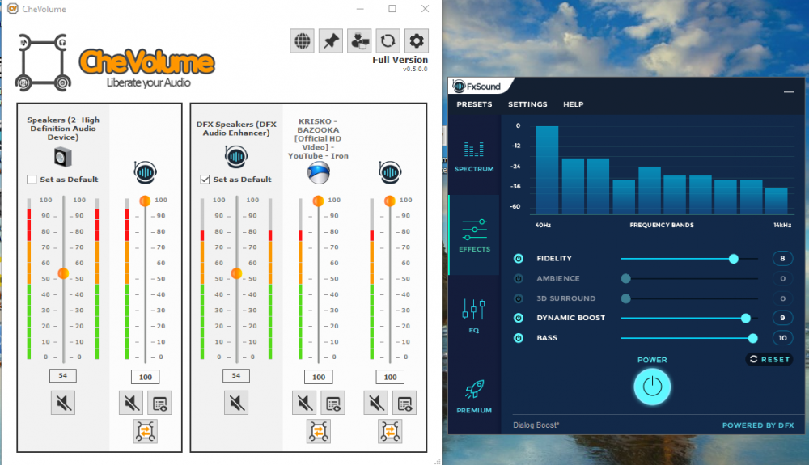Open the Premium rocket section in FxSound
Image resolution: width=809 pixels, height=465 pixels.
474,396
